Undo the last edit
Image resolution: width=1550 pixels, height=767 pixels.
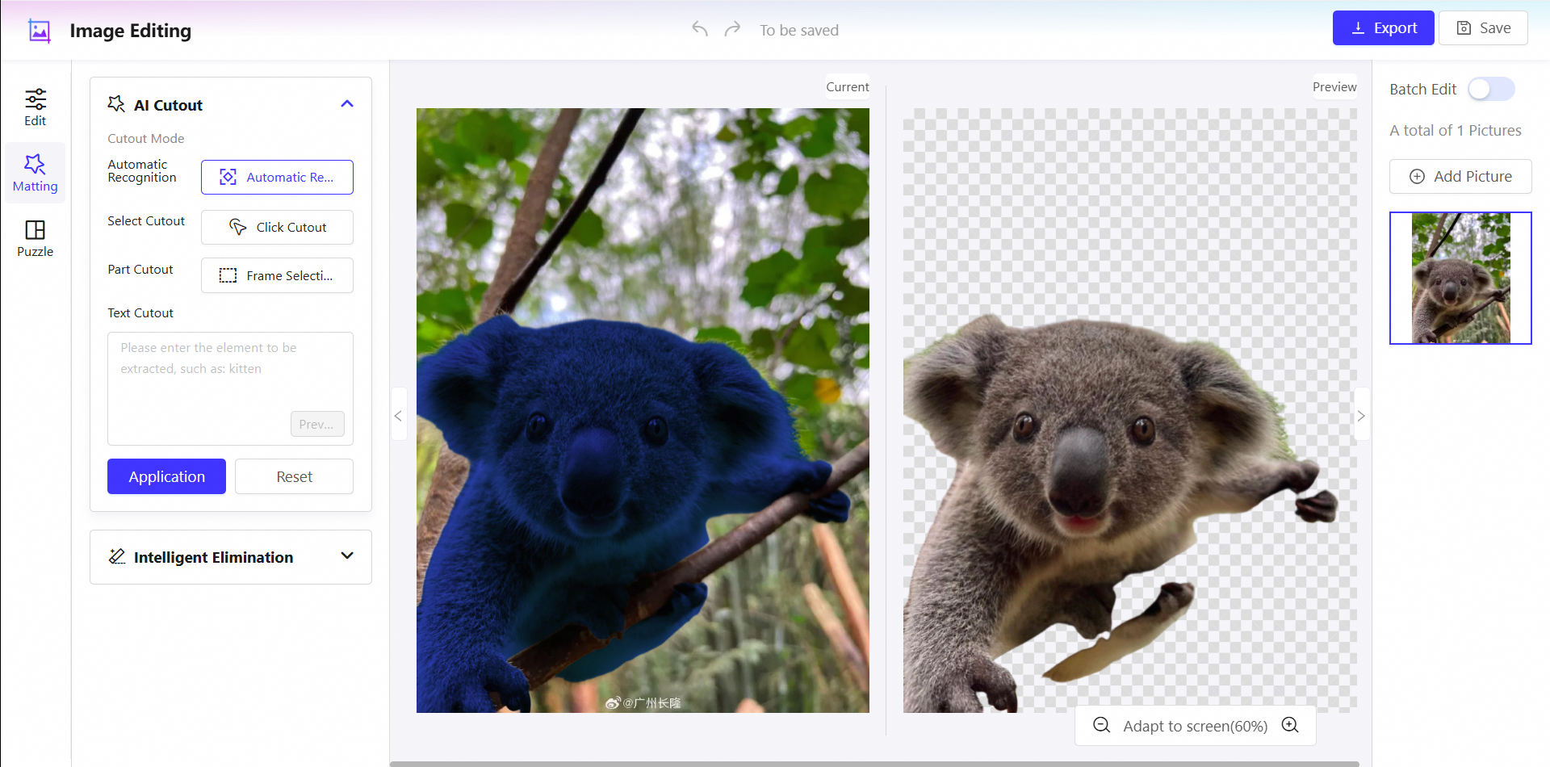700,30
